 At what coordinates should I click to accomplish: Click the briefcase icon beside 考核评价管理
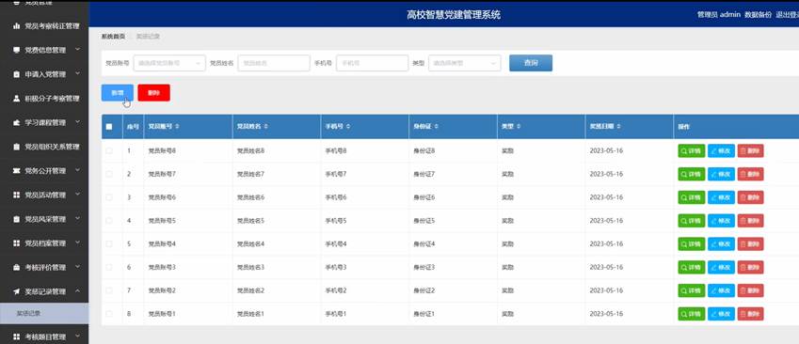pyautogui.click(x=16, y=267)
